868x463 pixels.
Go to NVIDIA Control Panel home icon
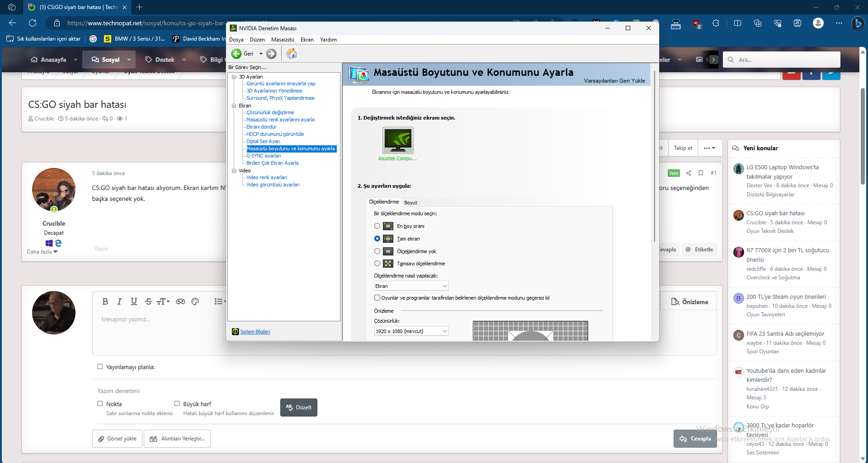tap(292, 54)
